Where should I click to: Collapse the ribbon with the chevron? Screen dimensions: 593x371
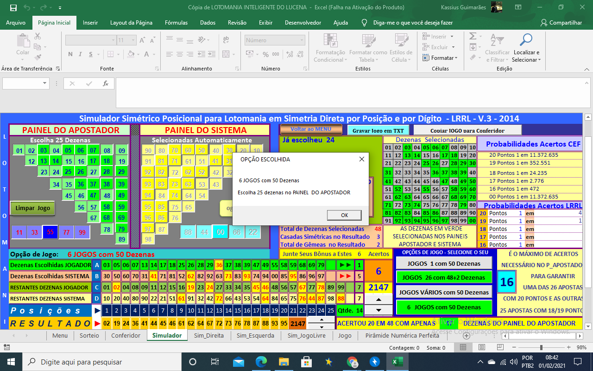pos(586,69)
